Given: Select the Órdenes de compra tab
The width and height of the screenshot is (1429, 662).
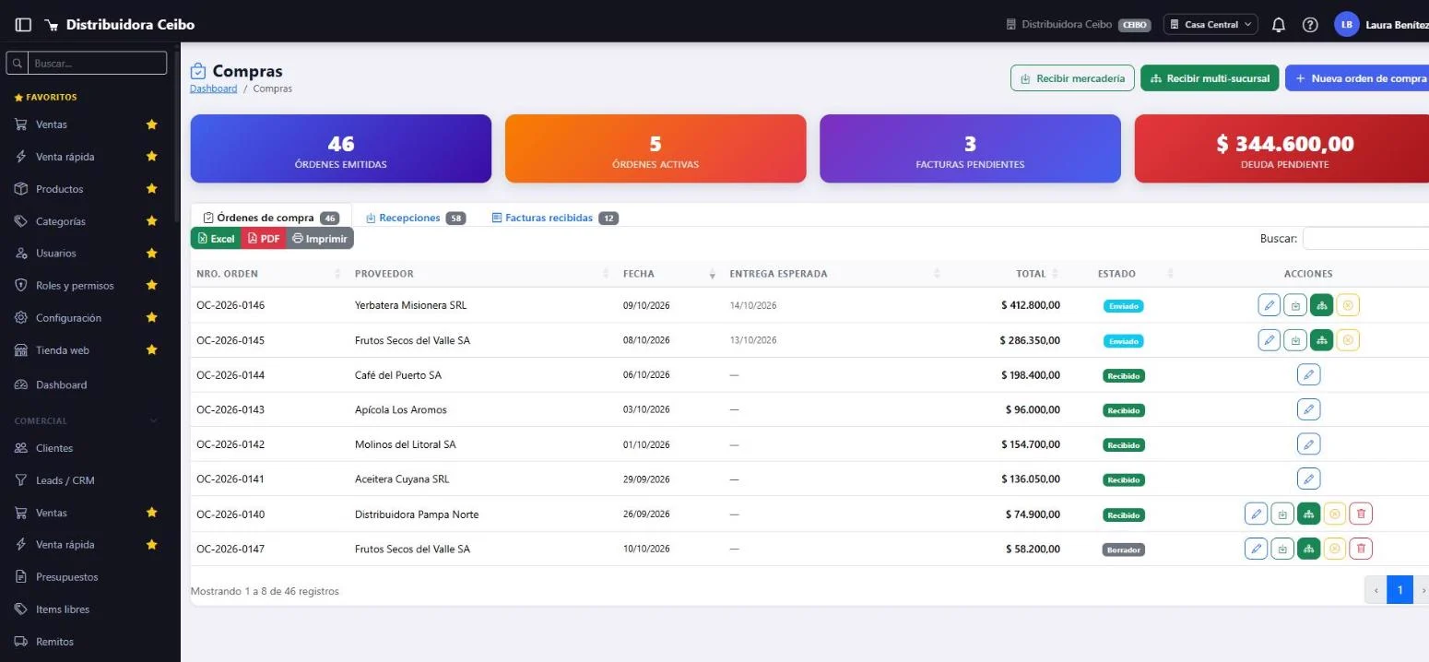Looking at the screenshot, I should 271,218.
